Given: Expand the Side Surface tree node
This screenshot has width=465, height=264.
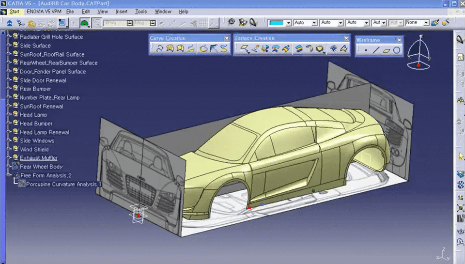Looking at the screenshot, I should [x=9, y=45].
